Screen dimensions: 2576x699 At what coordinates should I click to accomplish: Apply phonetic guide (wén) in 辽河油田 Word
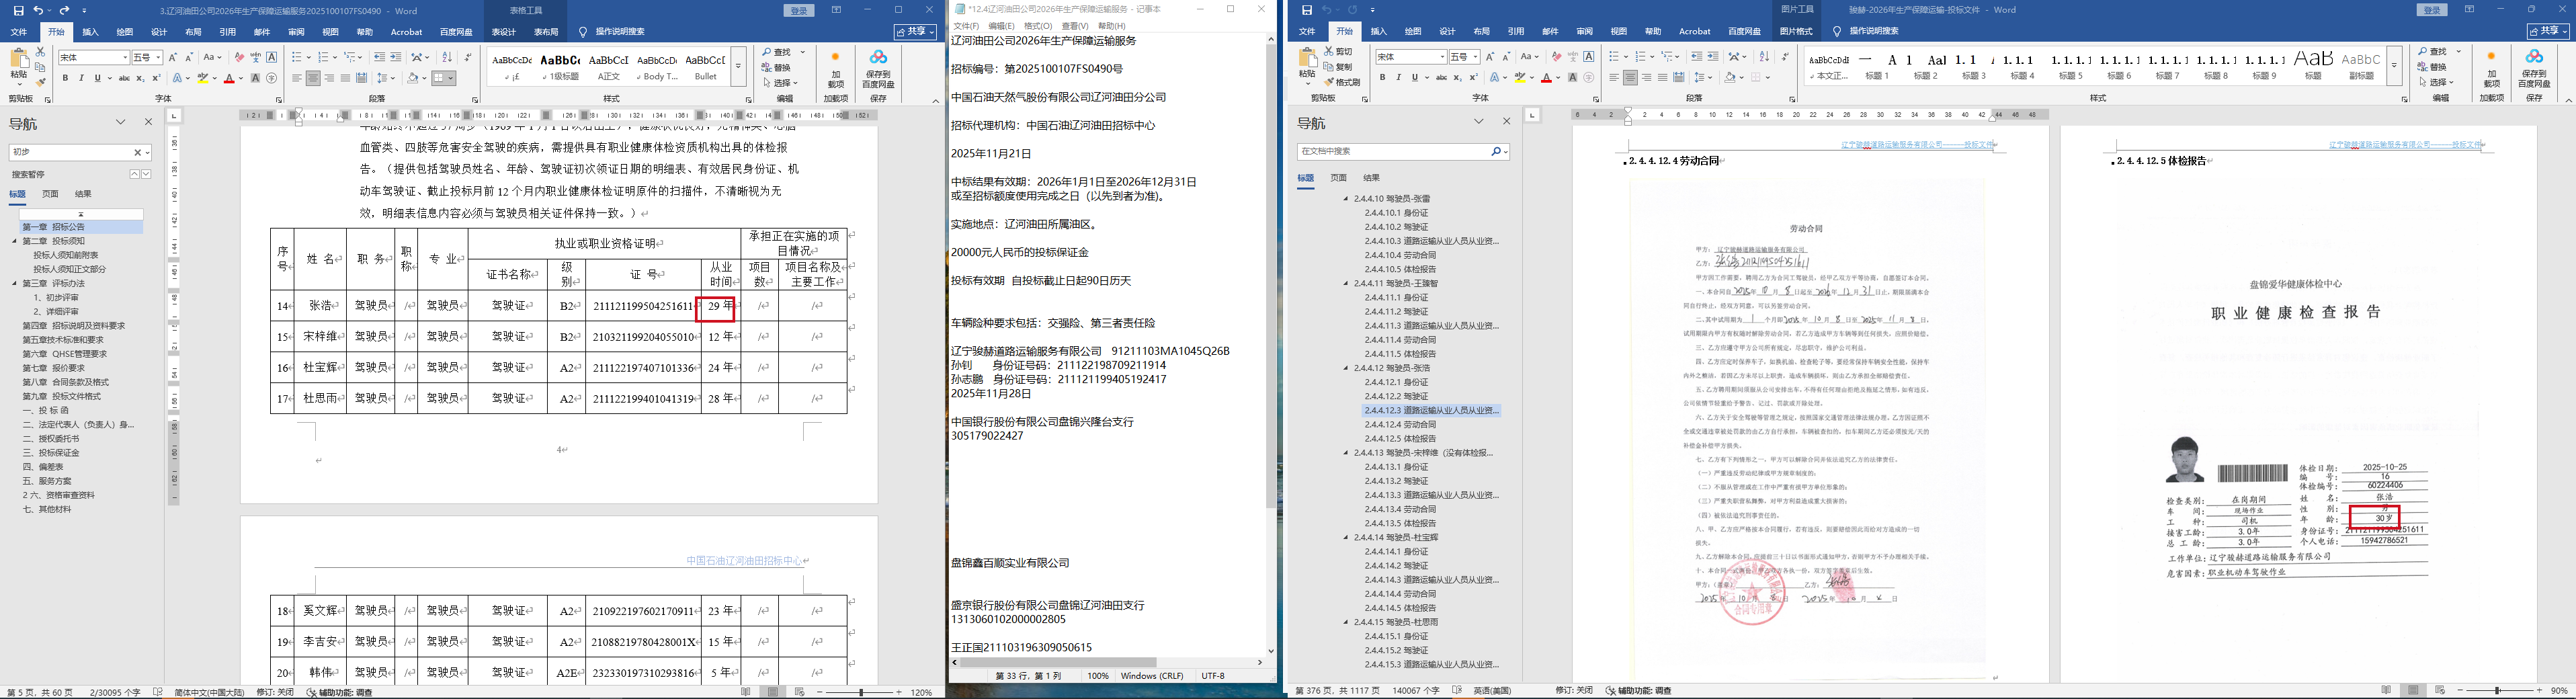coord(255,57)
